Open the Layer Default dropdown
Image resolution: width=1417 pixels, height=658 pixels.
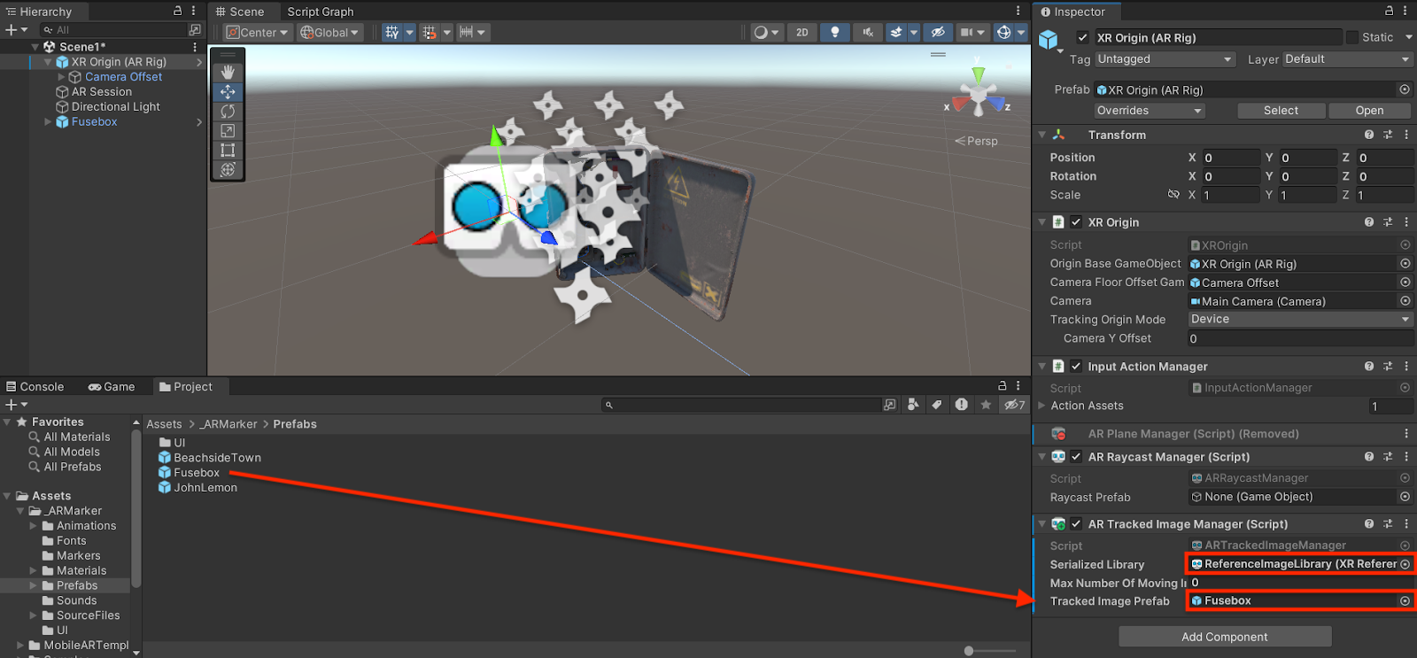[1346, 59]
